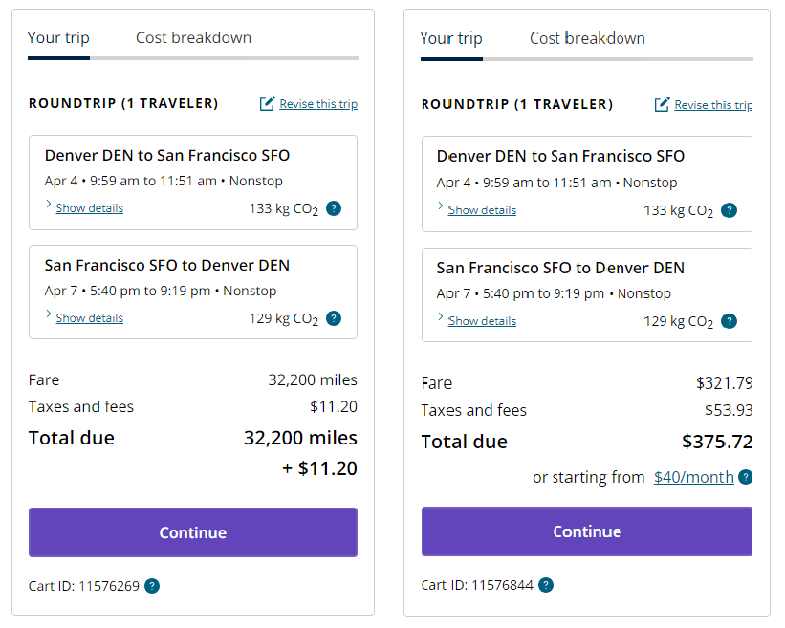Image resolution: width=785 pixels, height=628 pixels.
Task: Click help icon beside Cart ID 11576844
Action: [545, 585]
